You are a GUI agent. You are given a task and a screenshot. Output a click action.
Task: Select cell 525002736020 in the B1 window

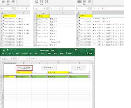tap(86, 19)
